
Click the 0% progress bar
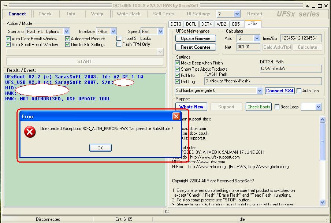point(165,211)
